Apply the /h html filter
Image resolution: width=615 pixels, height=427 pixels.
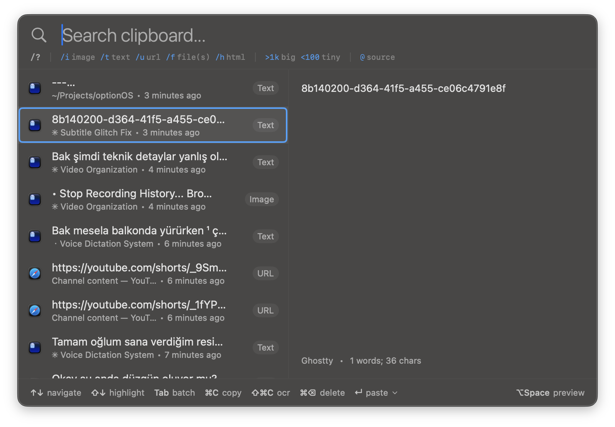pos(230,57)
